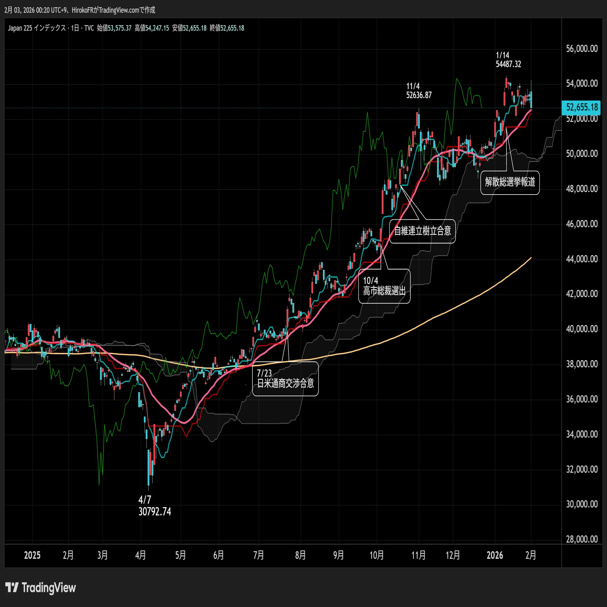Click the 2026 label on the time axis
Viewport: 607px width, 607px height.
coord(495,555)
